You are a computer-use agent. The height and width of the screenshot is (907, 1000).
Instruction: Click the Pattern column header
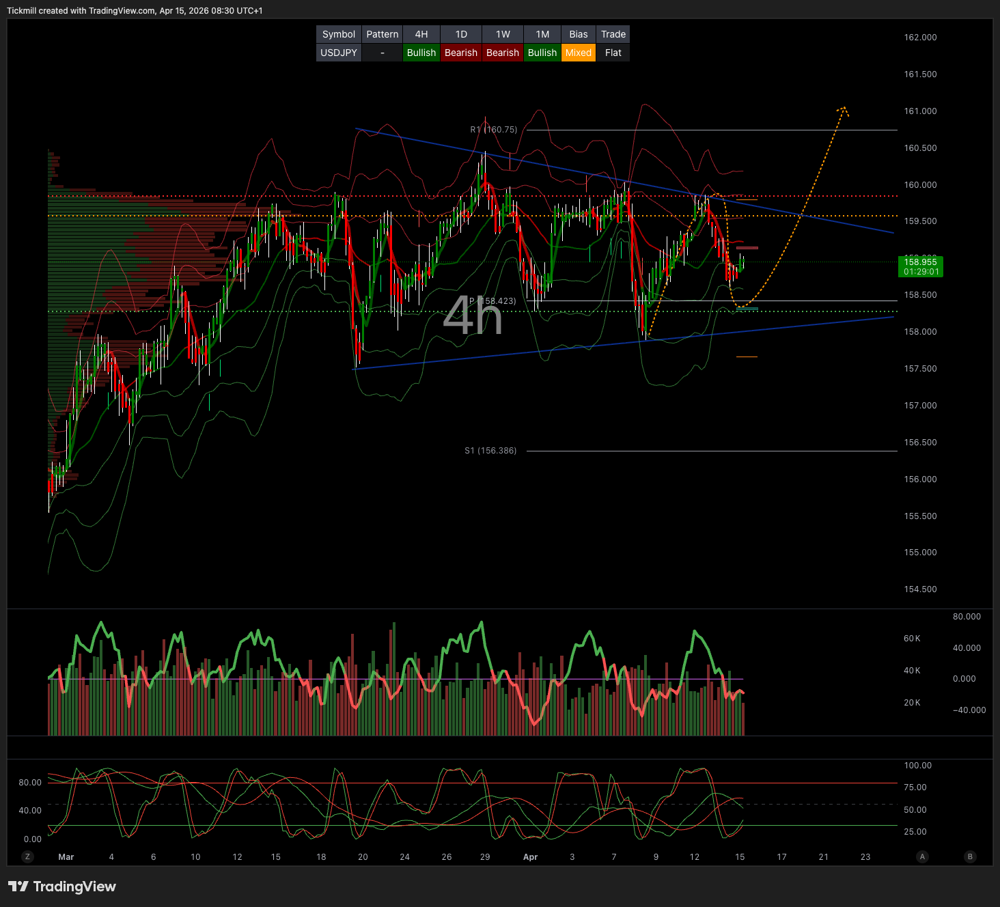(x=382, y=34)
